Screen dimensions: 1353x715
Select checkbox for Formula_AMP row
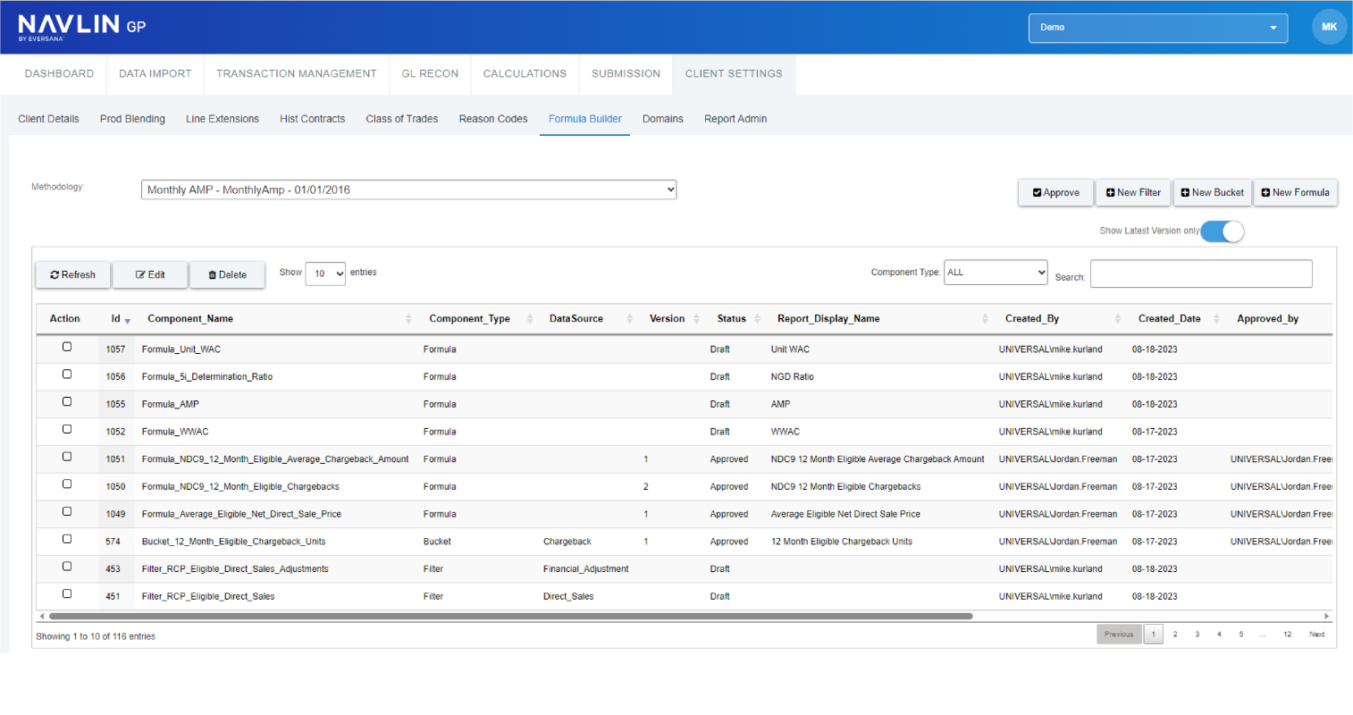[67, 402]
